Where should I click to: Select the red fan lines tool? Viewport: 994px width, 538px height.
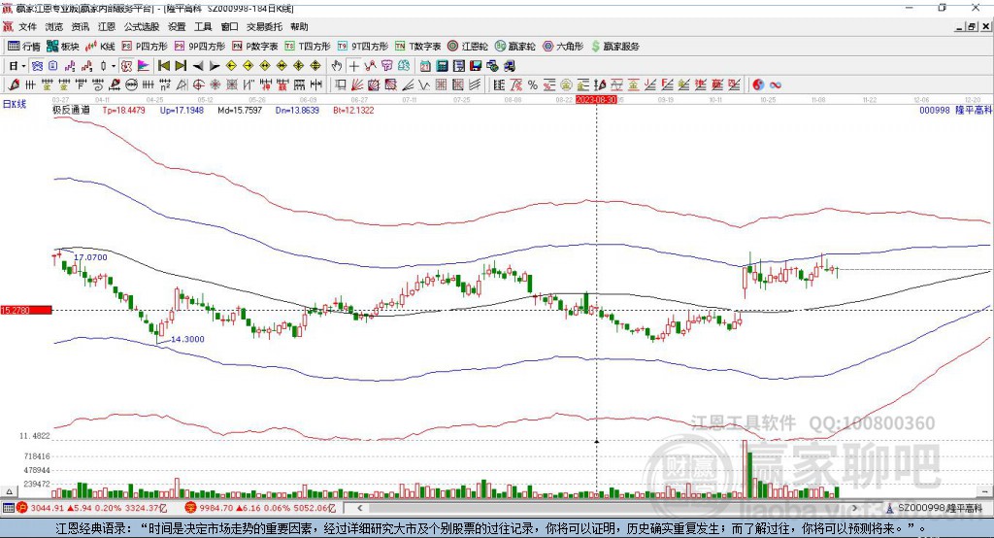click(x=357, y=84)
